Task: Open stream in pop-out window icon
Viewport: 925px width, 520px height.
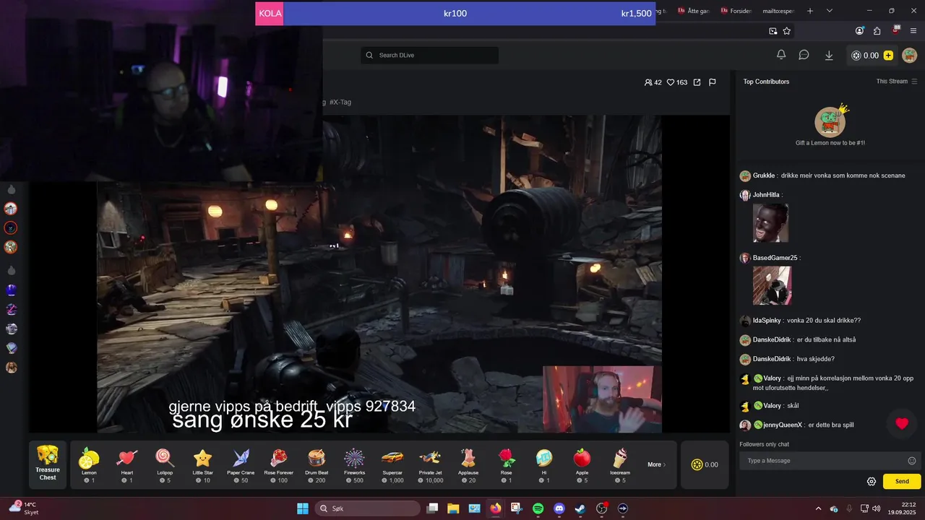Action: tap(697, 82)
